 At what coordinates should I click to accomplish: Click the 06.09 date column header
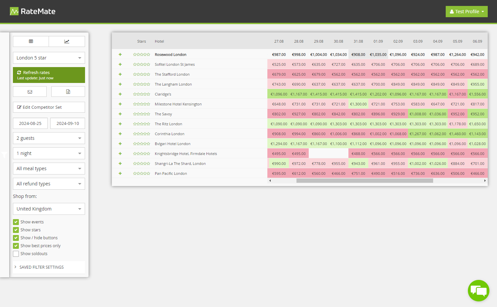(x=477, y=41)
